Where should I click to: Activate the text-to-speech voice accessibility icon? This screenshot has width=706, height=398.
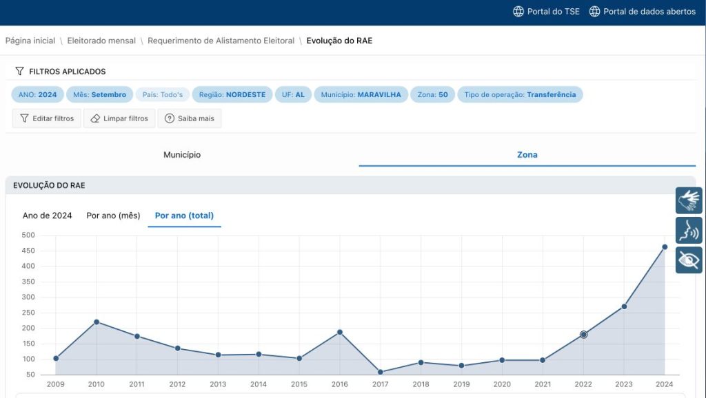688,230
